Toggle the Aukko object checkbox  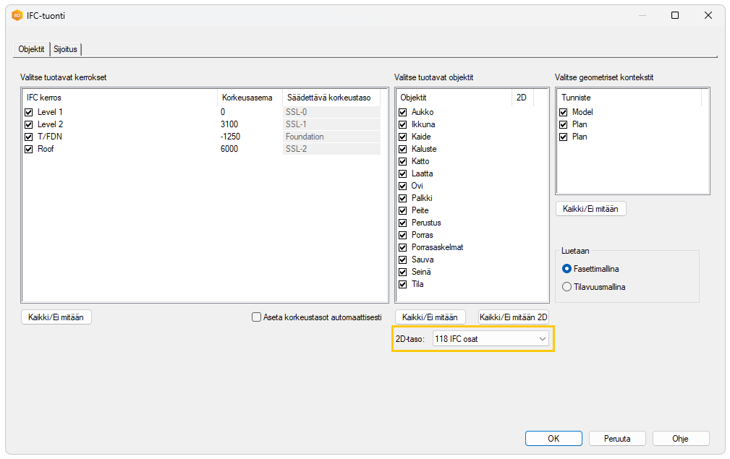point(403,112)
